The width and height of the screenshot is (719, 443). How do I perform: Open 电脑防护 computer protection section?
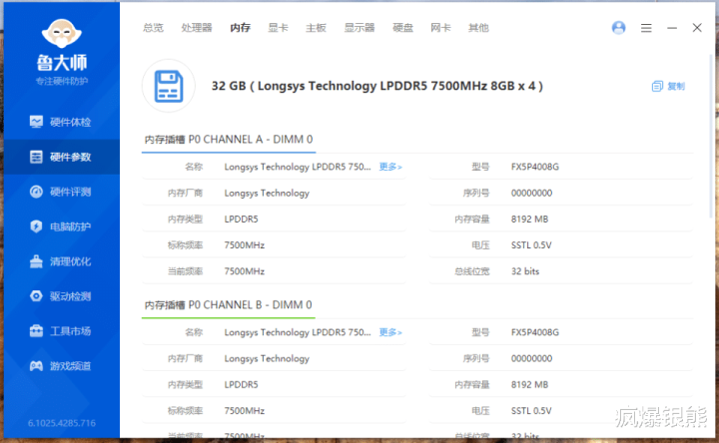61,226
